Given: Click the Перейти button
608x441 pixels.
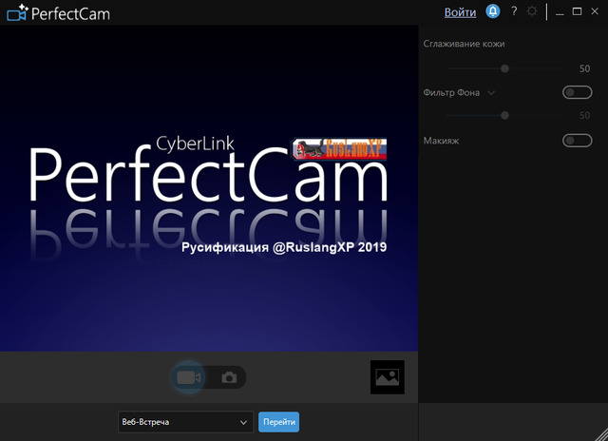Looking at the screenshot, I should 278,422.
